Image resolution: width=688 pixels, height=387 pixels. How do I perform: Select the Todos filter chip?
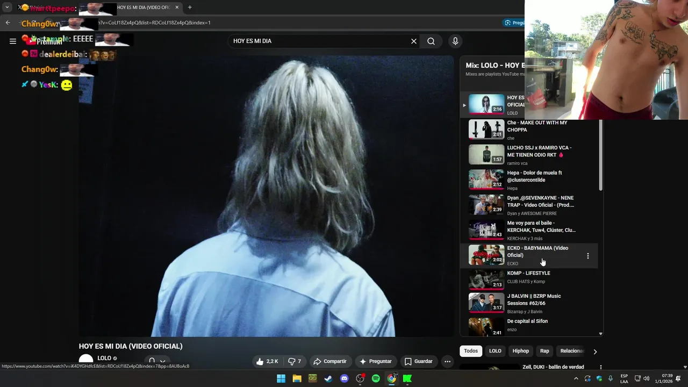(x=471, y=351)
